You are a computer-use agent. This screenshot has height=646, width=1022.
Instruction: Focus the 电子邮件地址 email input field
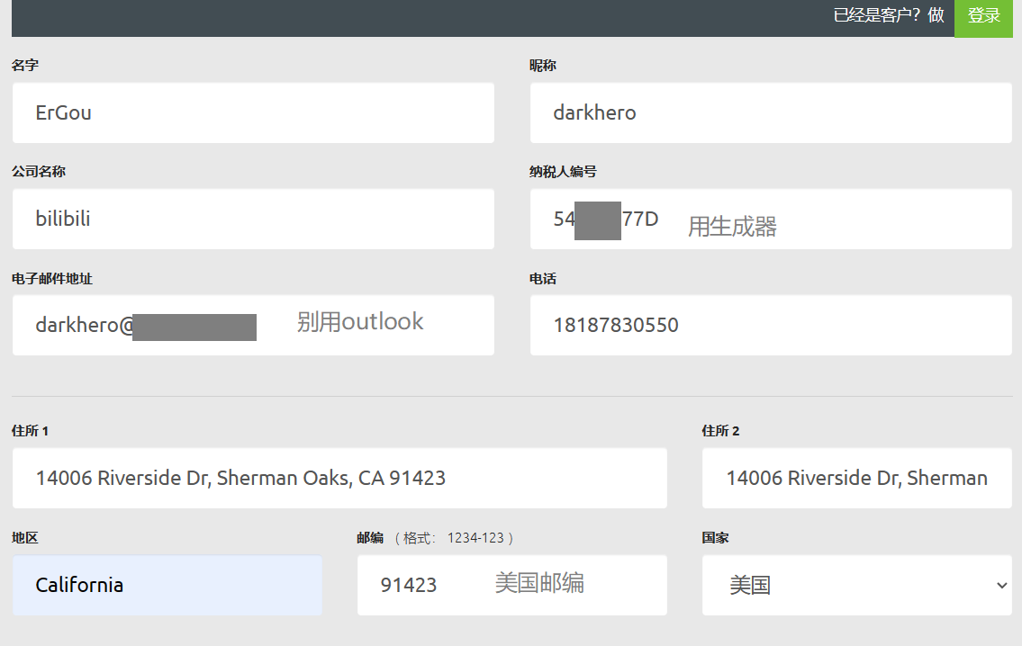[253, 325]
